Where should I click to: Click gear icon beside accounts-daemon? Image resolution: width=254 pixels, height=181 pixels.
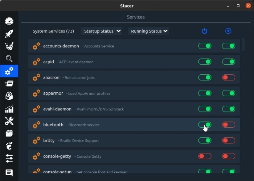pyautogui.click(x=36, y=46)
